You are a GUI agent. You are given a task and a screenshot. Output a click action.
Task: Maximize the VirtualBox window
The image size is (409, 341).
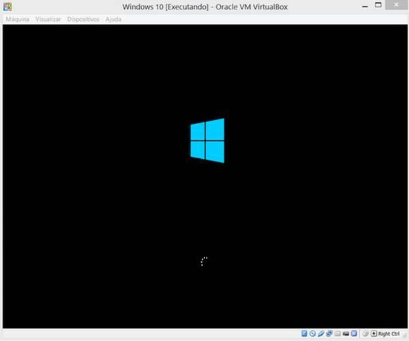[378, 5]
